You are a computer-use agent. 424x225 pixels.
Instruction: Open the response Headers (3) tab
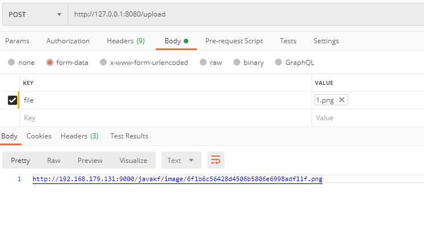(x=79, y=136)
